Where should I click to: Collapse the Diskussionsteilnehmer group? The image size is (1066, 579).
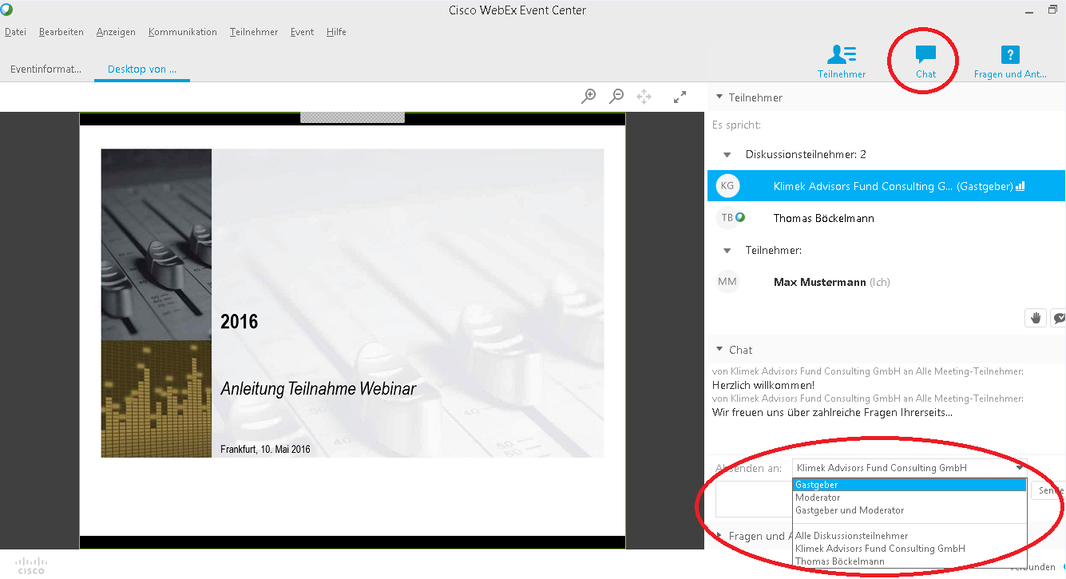coord(727,154)
